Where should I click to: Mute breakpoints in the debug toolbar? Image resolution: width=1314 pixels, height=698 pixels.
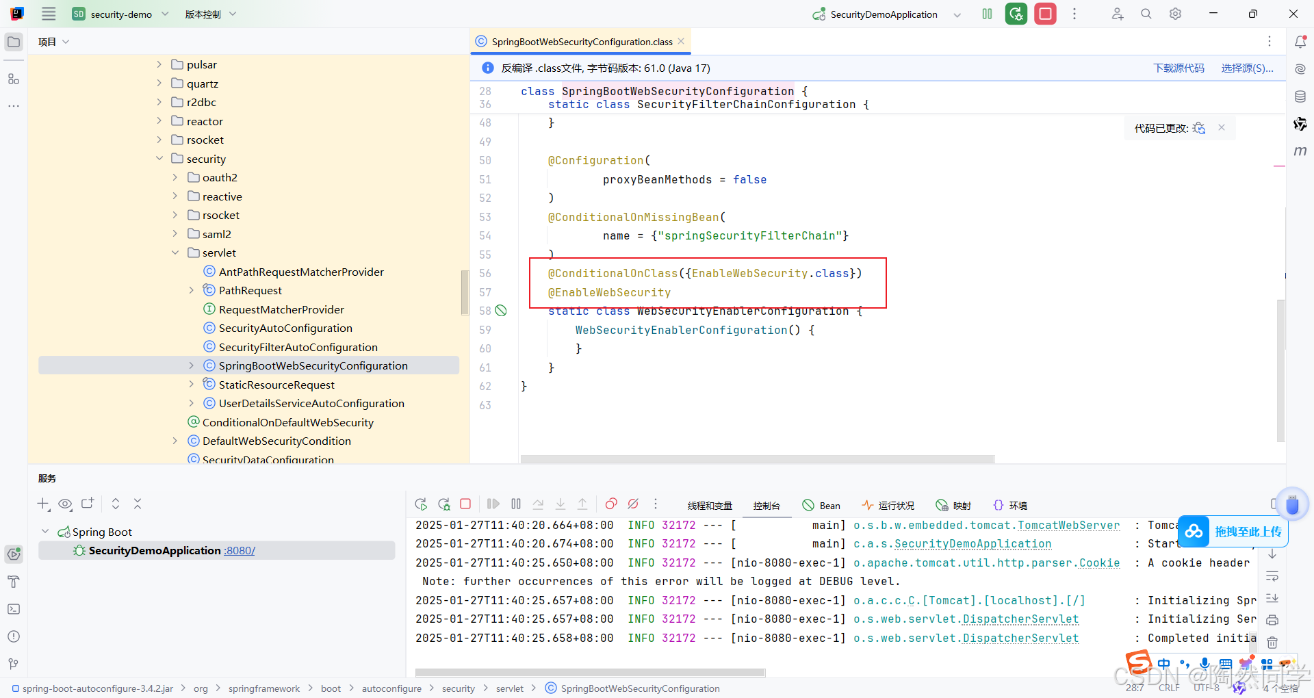(633, 504)
